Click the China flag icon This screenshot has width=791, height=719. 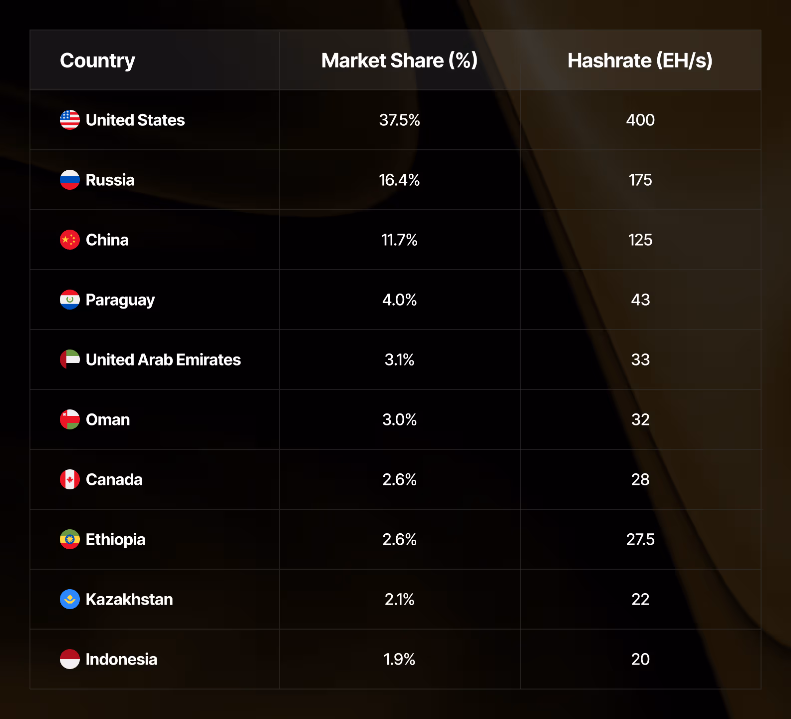(70, 240)
